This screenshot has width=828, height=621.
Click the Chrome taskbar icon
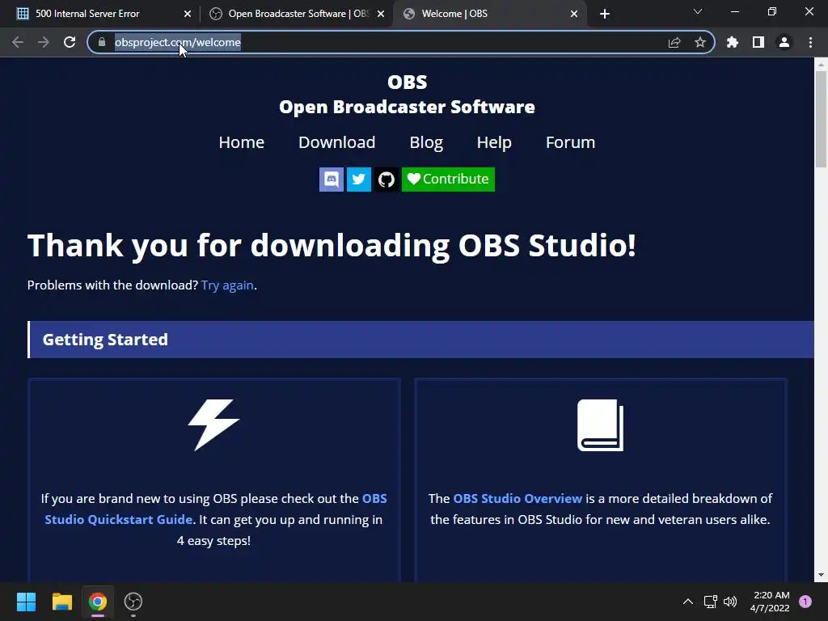[x=98, y=602]
